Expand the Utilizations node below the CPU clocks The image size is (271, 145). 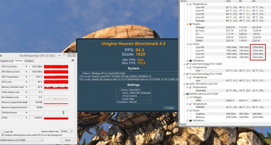(x=187, y=61)
